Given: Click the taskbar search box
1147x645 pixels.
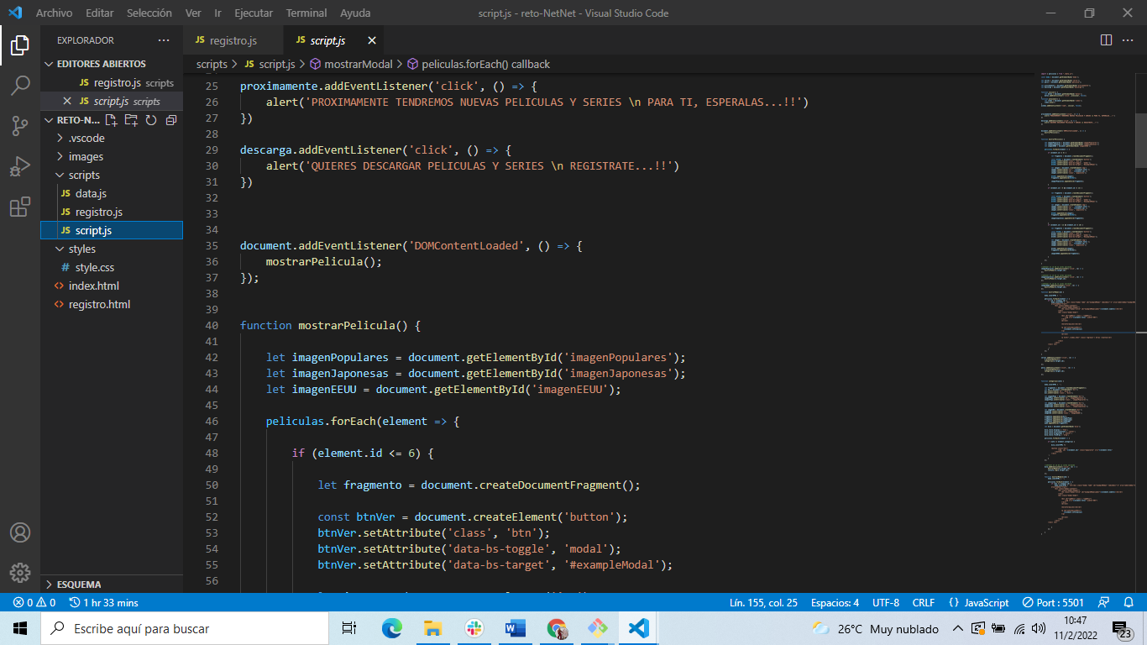Looking at the screenshot, I should (x=185, y=628).
